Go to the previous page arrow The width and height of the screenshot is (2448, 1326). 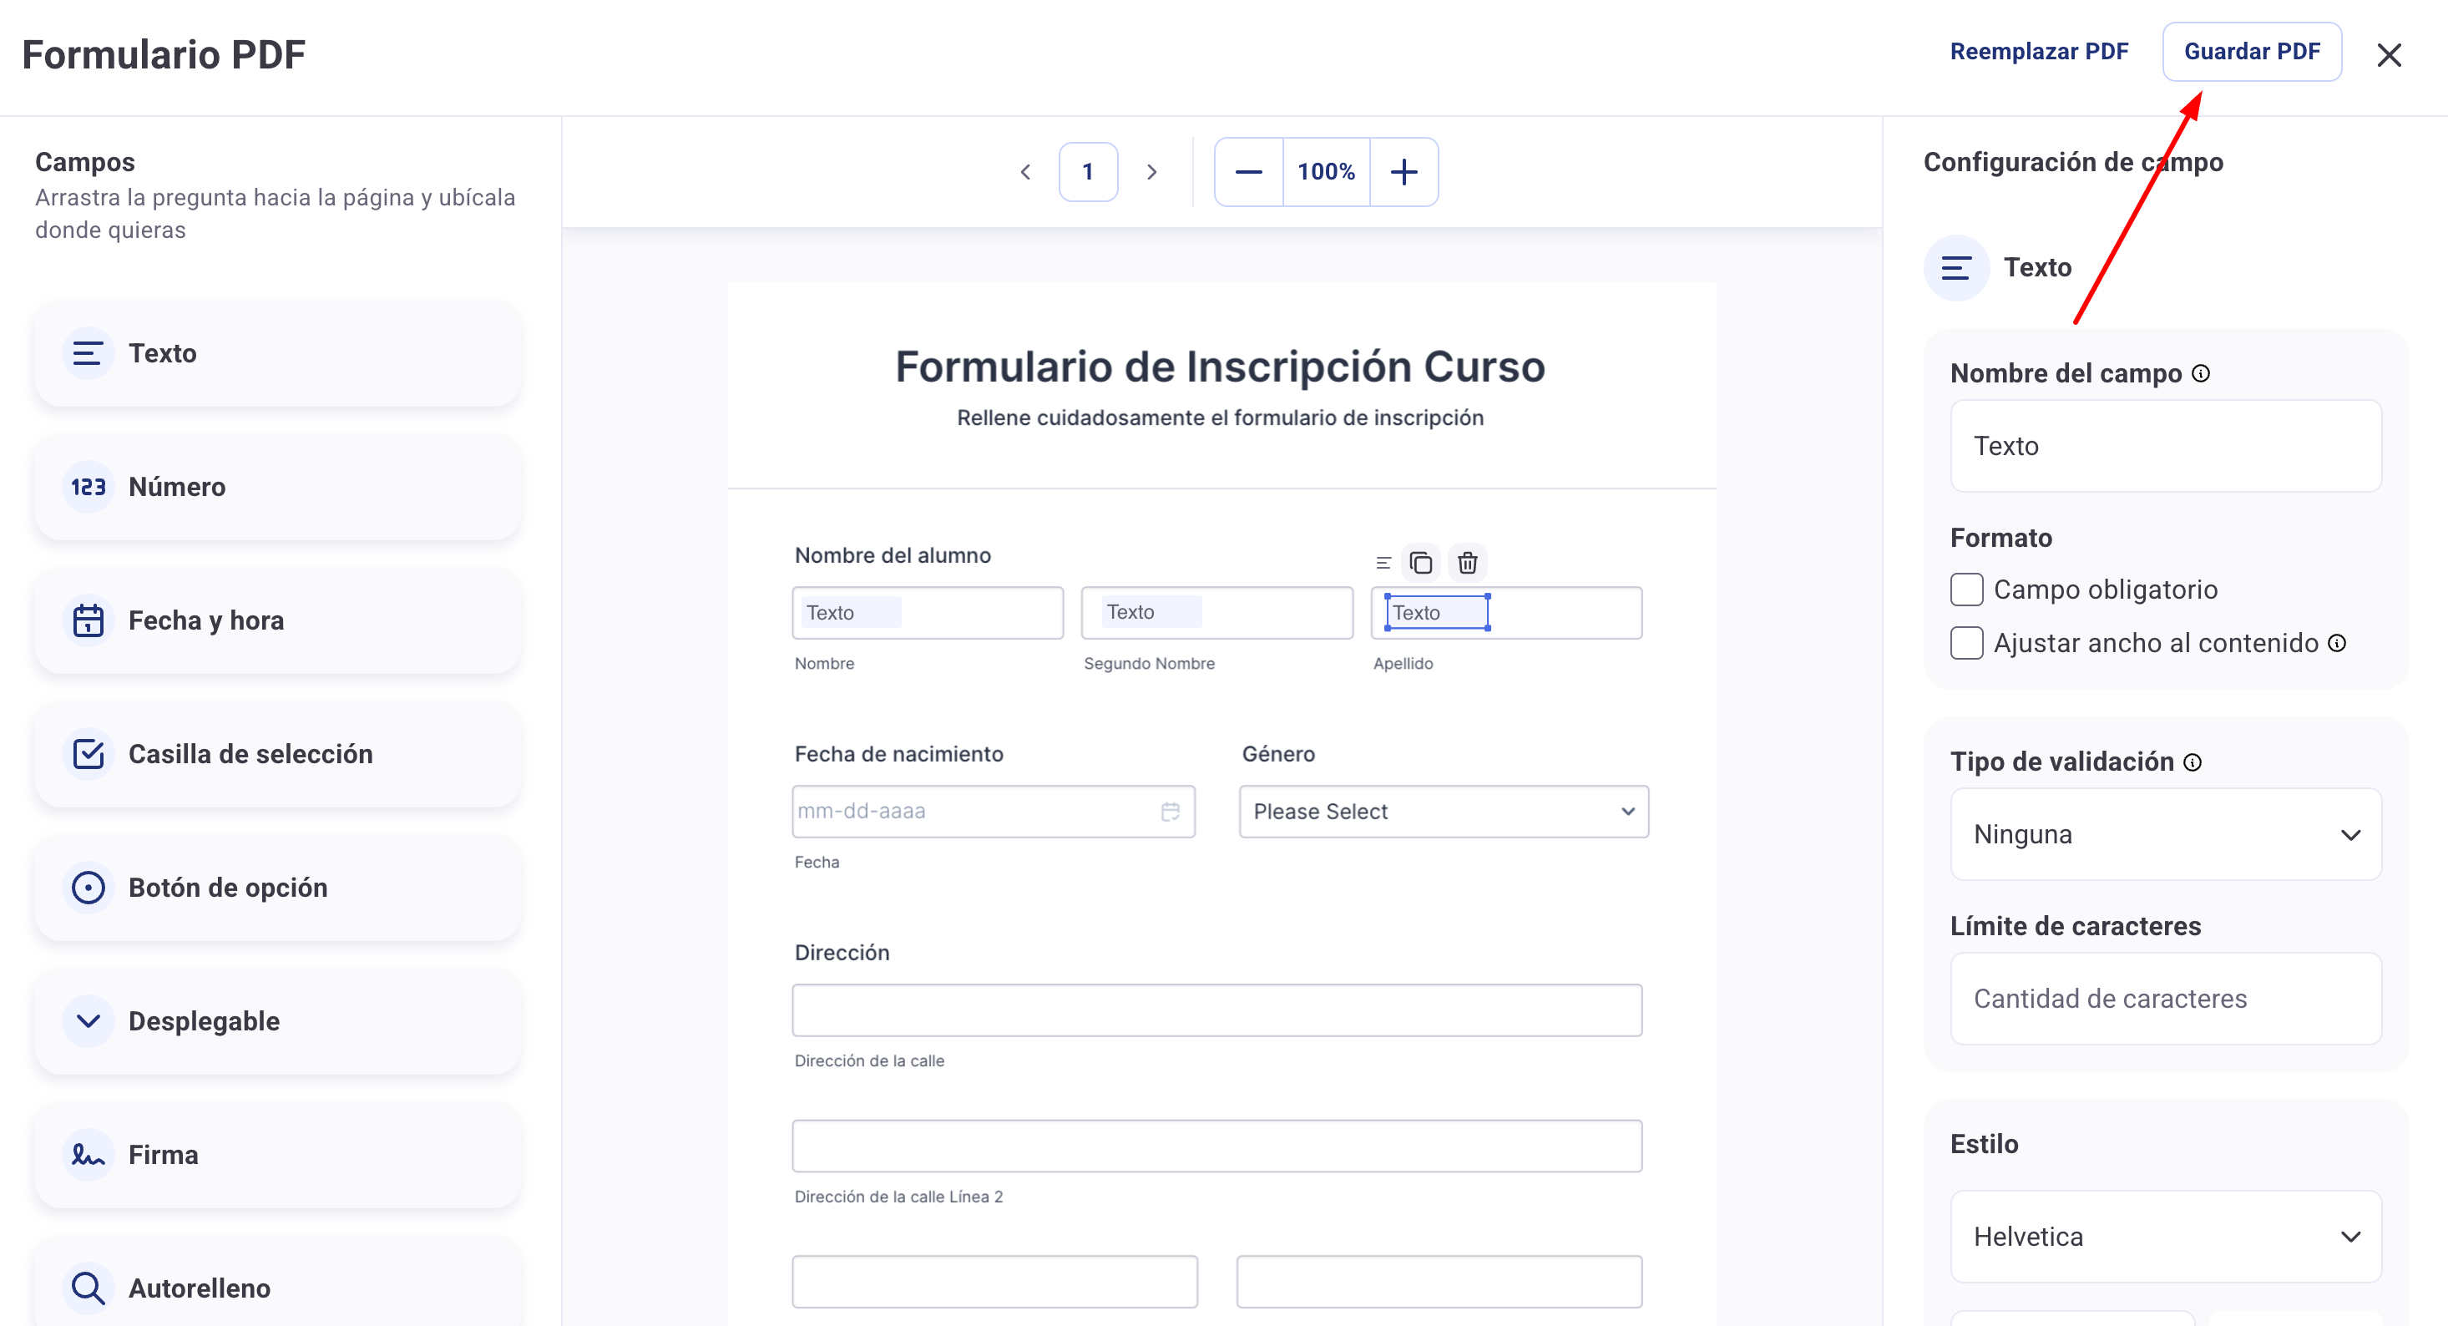[x=1025, y=172]
